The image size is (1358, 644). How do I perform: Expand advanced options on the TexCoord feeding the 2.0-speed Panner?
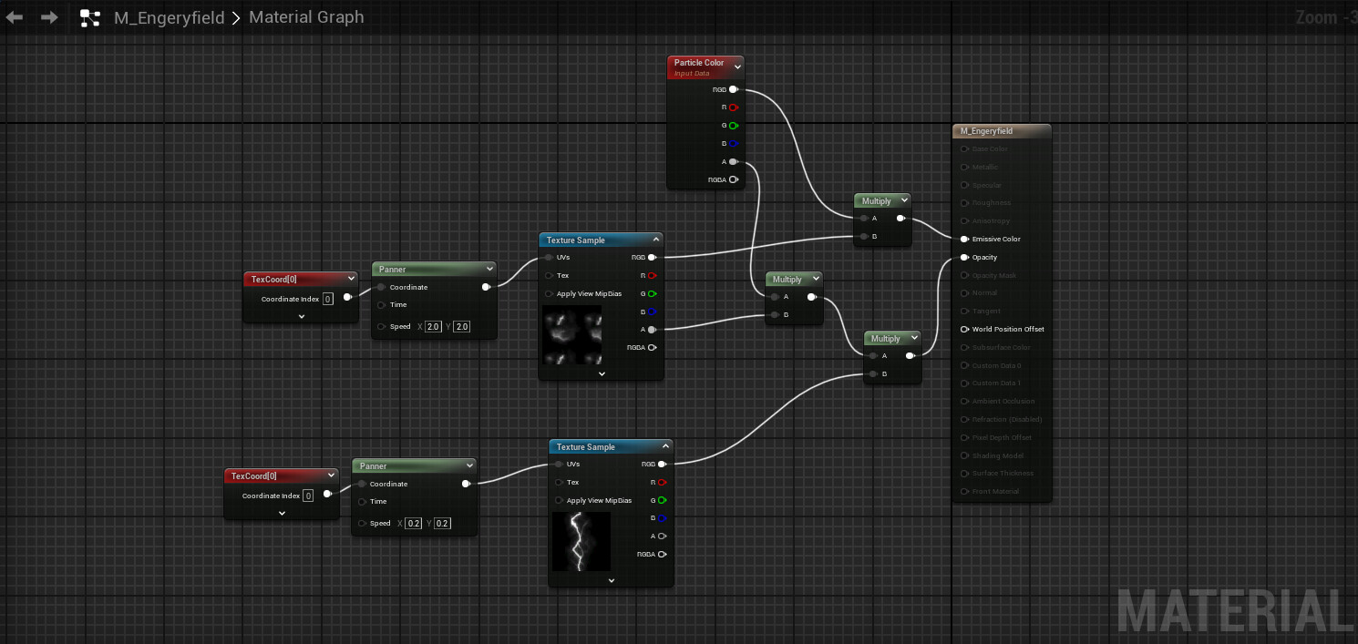point(302,316)
